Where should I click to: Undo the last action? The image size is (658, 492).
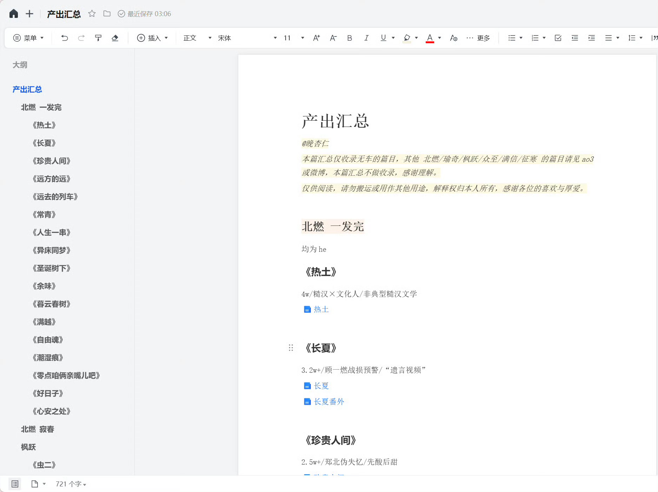pyautogui.click(x=65, y=38)
